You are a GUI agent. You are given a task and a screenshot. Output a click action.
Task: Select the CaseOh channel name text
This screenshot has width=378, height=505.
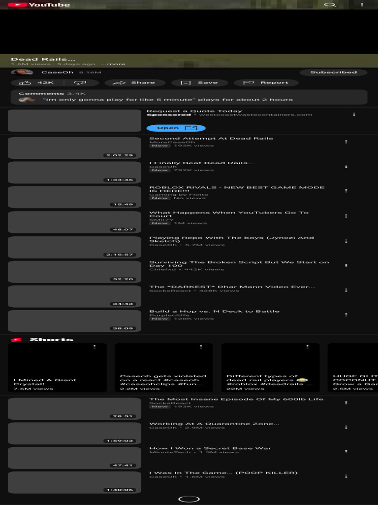click(58, 72)
